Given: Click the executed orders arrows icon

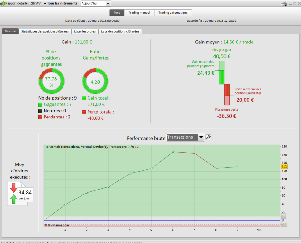Looking at the screenshot, I should (13, 194).
